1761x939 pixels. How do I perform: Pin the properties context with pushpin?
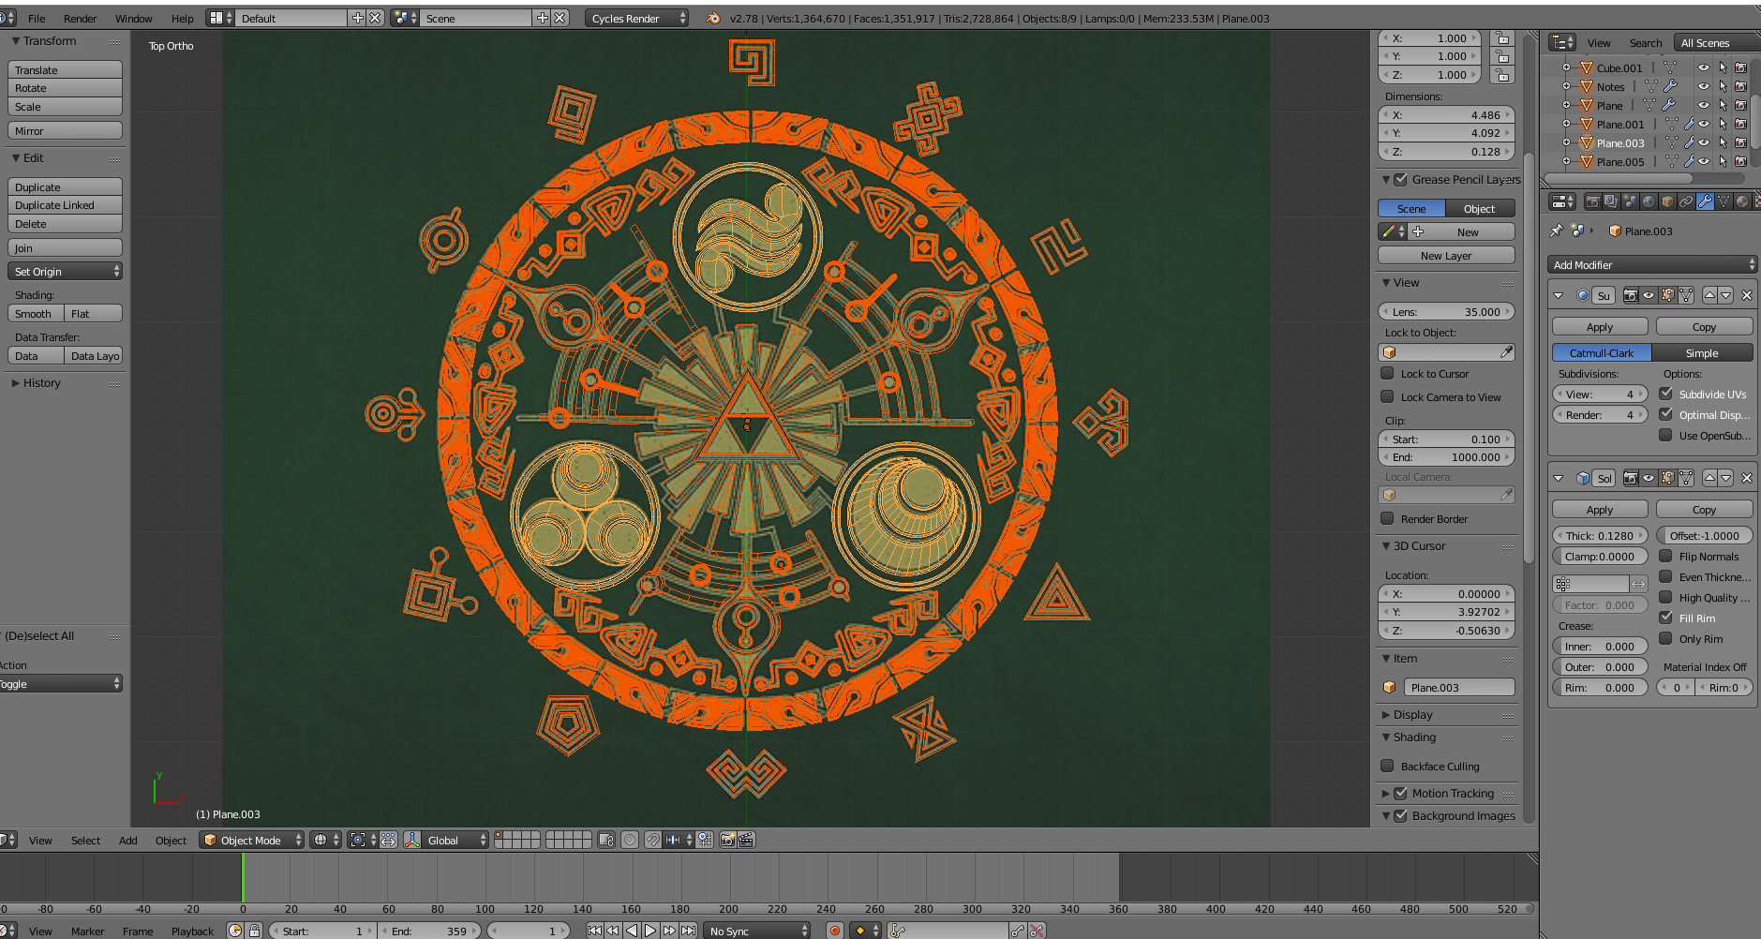point(1557,231)
